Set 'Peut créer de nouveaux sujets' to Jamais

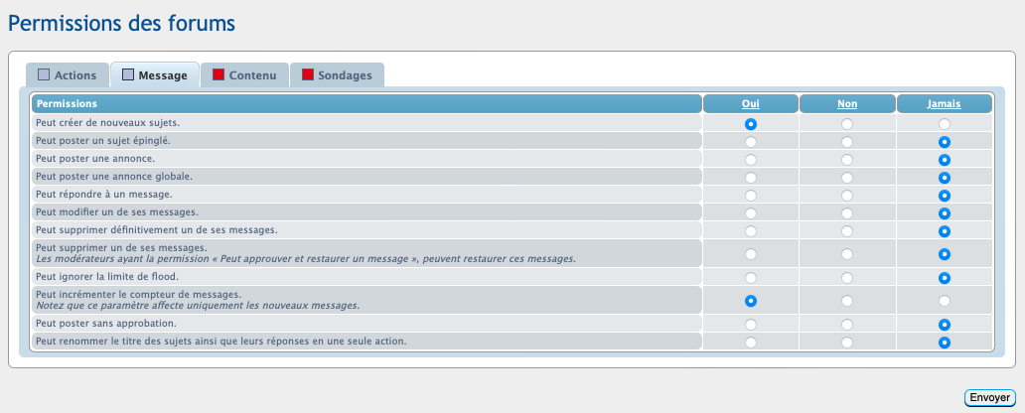click(945, 124)
